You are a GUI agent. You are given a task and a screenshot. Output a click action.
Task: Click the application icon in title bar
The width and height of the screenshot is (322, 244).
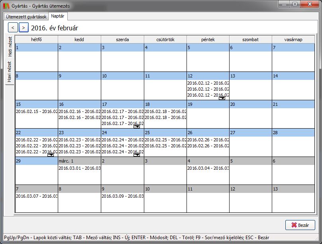[6, 5]
